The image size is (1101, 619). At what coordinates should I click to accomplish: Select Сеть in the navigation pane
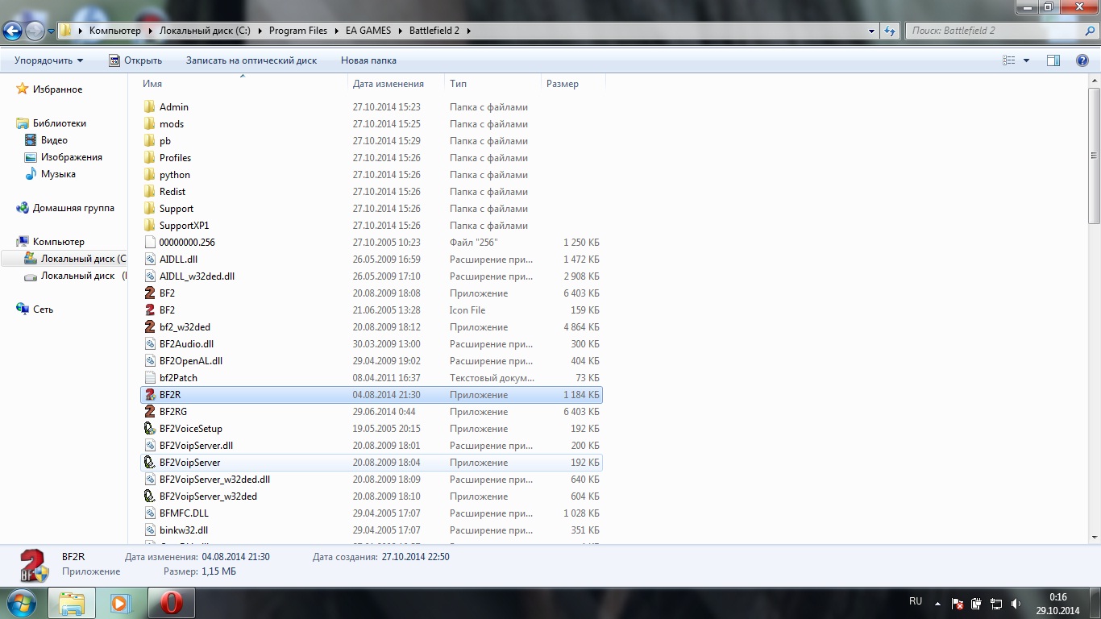pos(43,309)
